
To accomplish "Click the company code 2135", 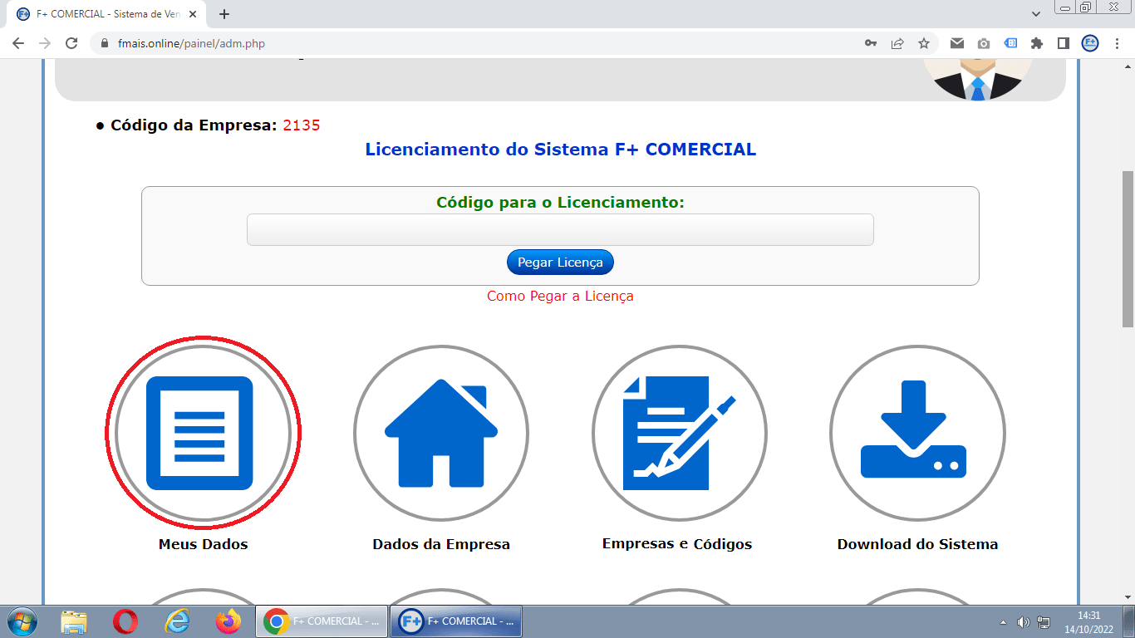I will (x=301, y=125).
